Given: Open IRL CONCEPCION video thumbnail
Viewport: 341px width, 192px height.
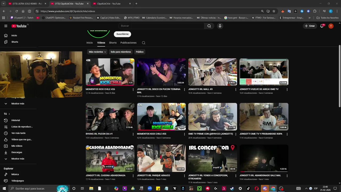Looking at the screenshot, I should tap(213, 158).
